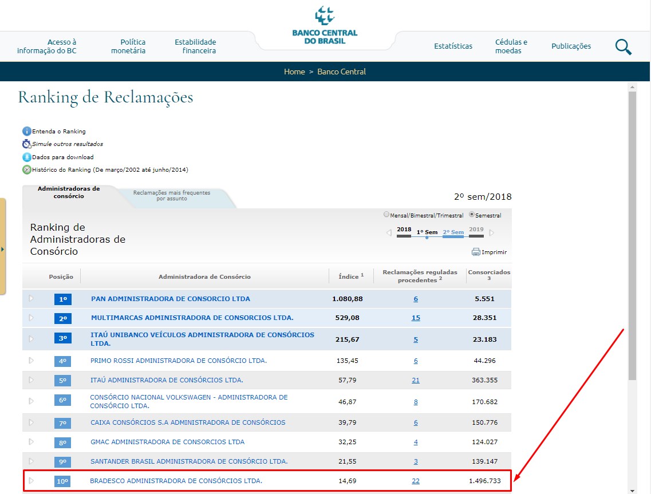Open Multimarcas Administradora de Consorcios link
This screenshot has height=494, width=651.
(x=192, y=318)
